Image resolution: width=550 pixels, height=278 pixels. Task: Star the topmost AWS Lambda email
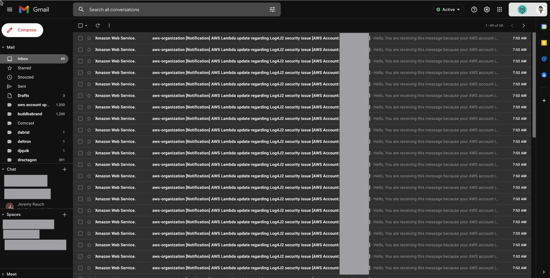[89, 38]
